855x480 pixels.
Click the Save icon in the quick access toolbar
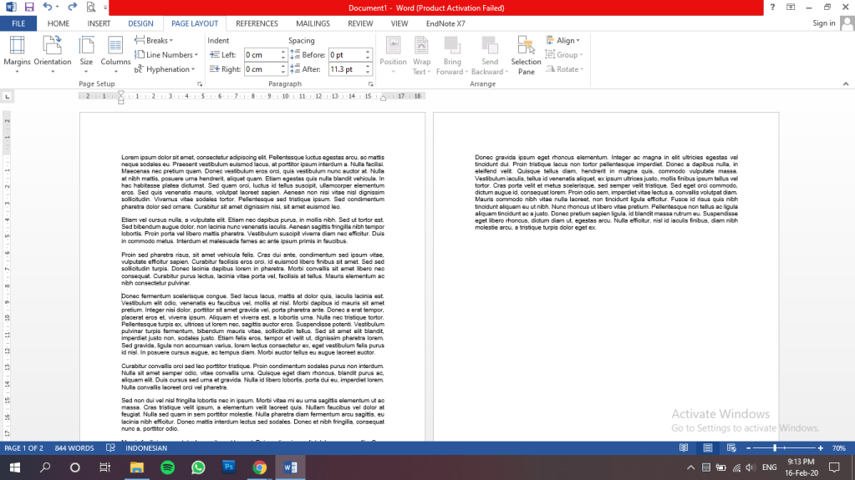pyautogui.click(x=29, y=7)
